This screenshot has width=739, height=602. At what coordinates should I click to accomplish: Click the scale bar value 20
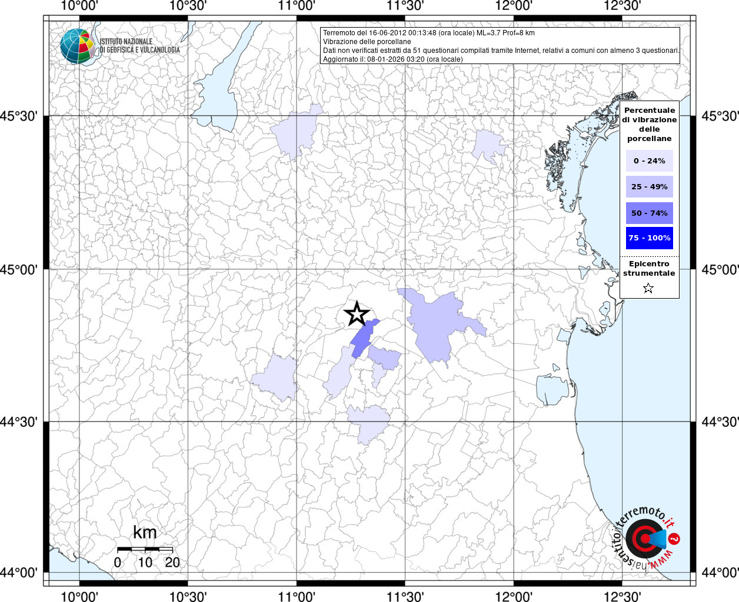coord(172,562)
